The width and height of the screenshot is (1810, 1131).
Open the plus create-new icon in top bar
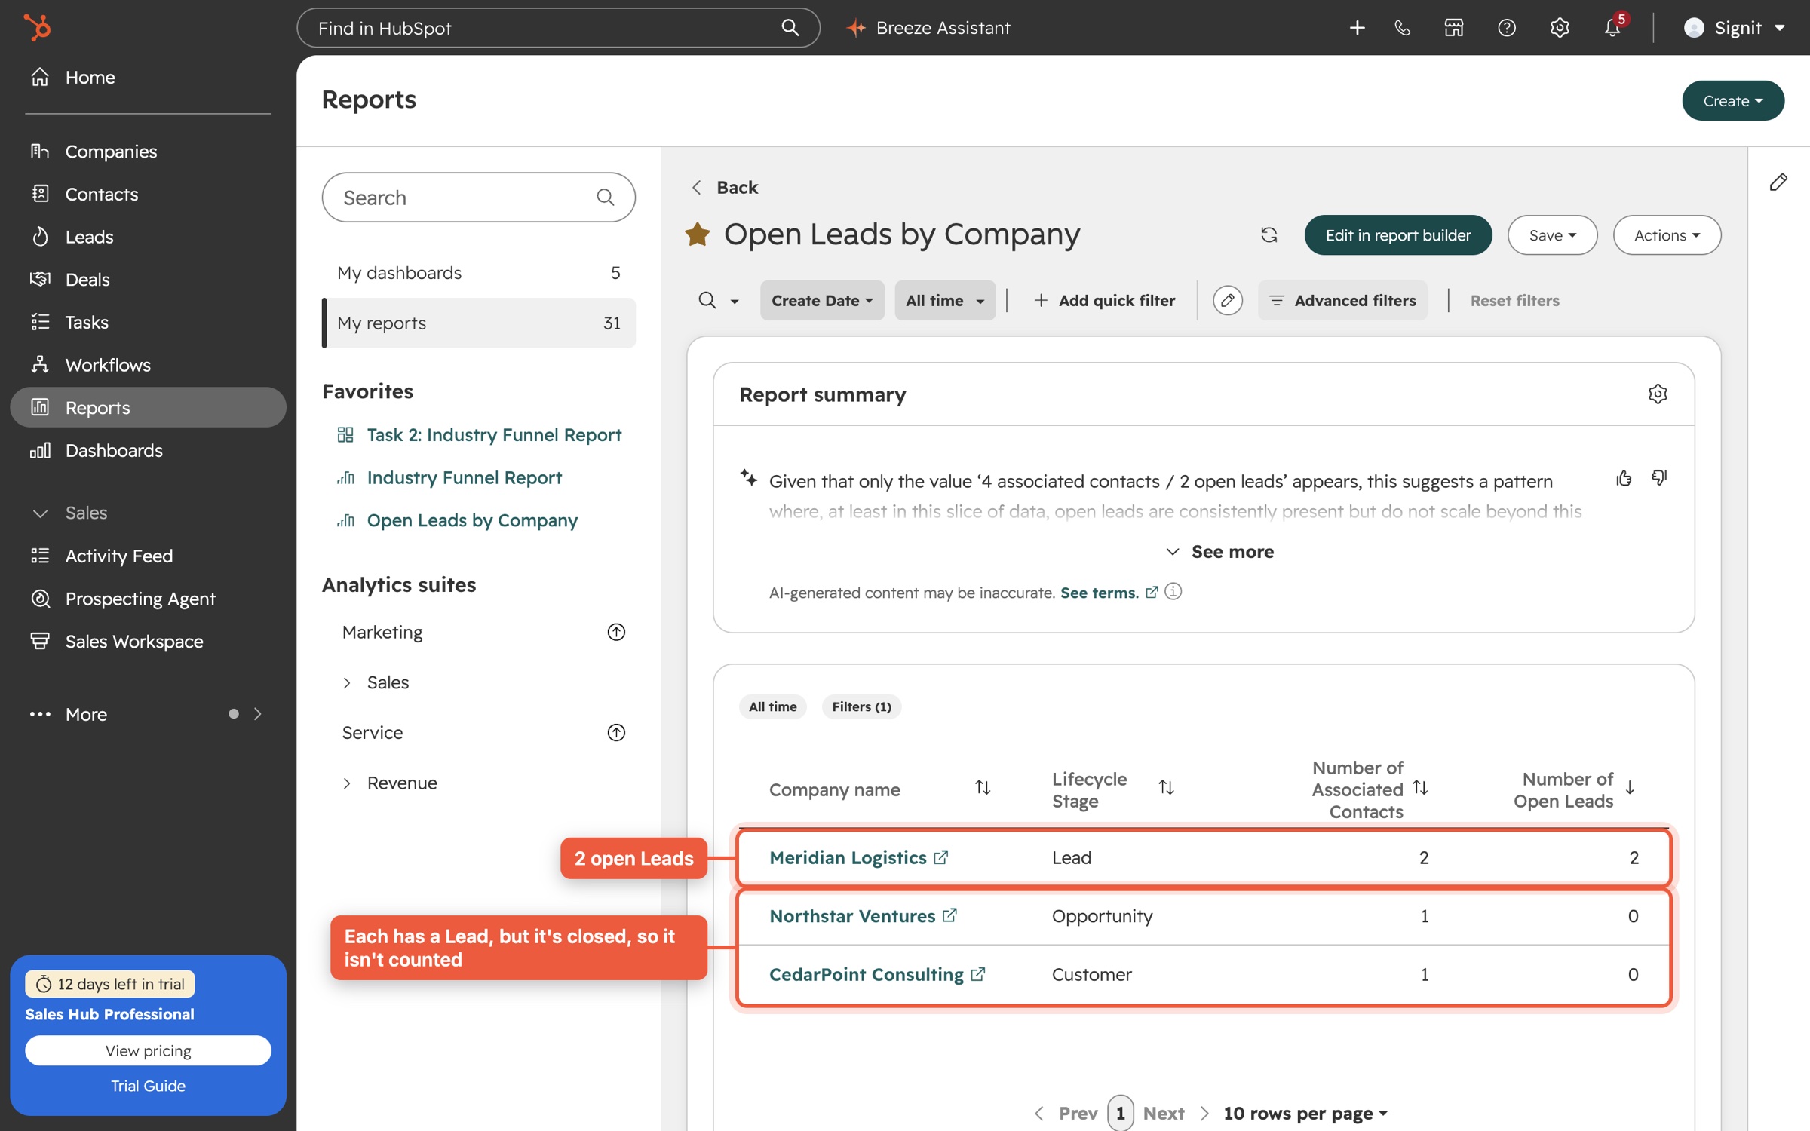[1357, 28]
